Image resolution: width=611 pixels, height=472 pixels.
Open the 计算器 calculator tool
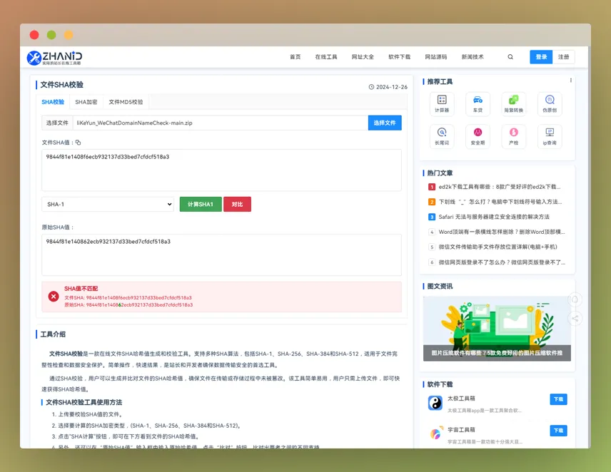(442, 103)
